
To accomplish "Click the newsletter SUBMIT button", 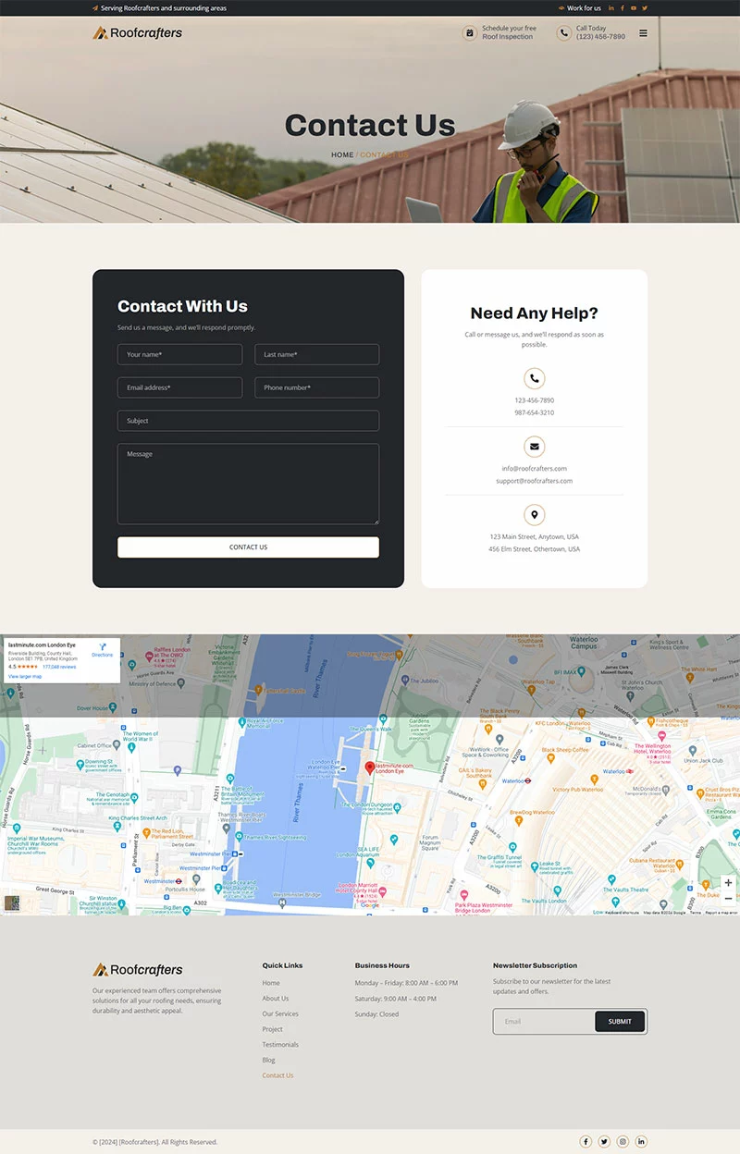I will pos(620,1022).
